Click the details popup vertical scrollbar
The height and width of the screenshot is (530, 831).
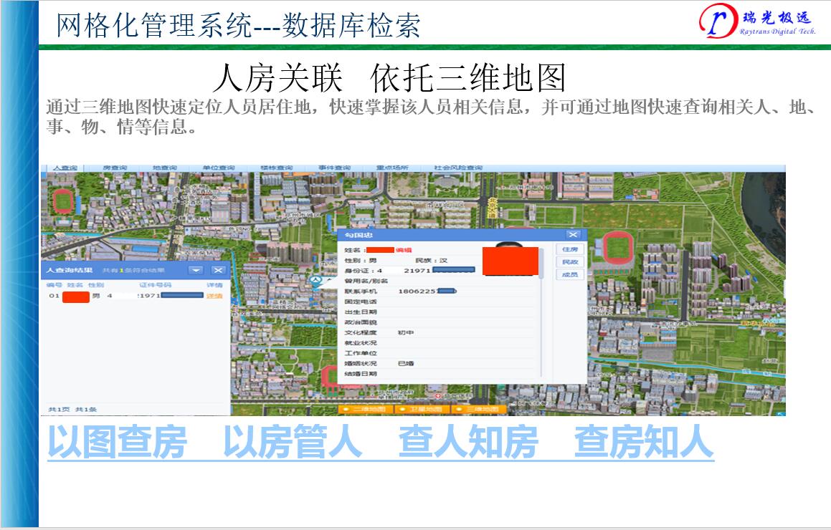point(542,308)
